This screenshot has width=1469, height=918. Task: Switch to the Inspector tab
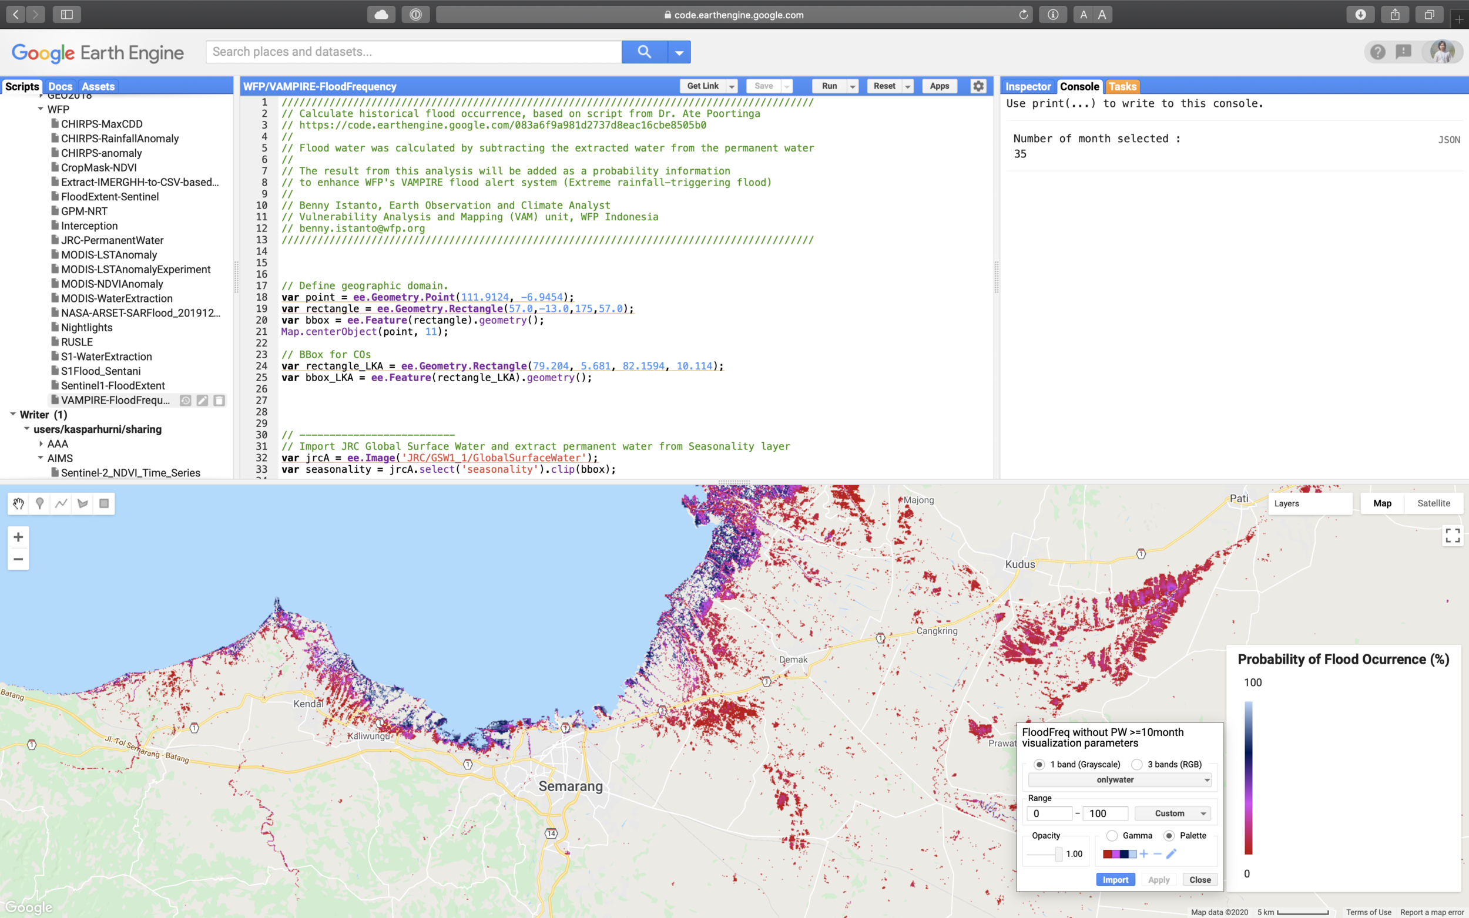1028,86
